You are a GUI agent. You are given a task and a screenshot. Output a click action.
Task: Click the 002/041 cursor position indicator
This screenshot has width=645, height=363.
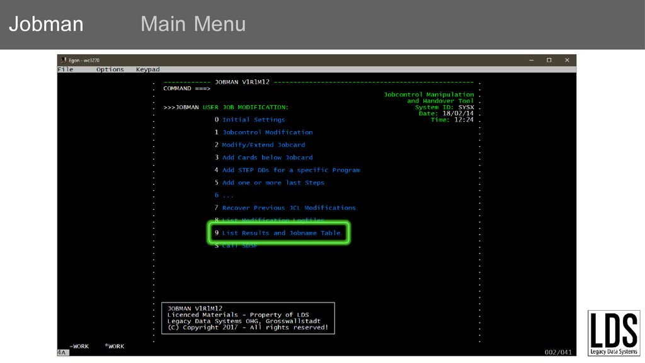pyautogui.click(x=558, y=353)
